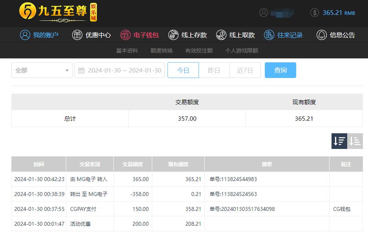Click the 358.21 balance cell
The height and width of the screenshot is (234, 368).
coord(193,209)
